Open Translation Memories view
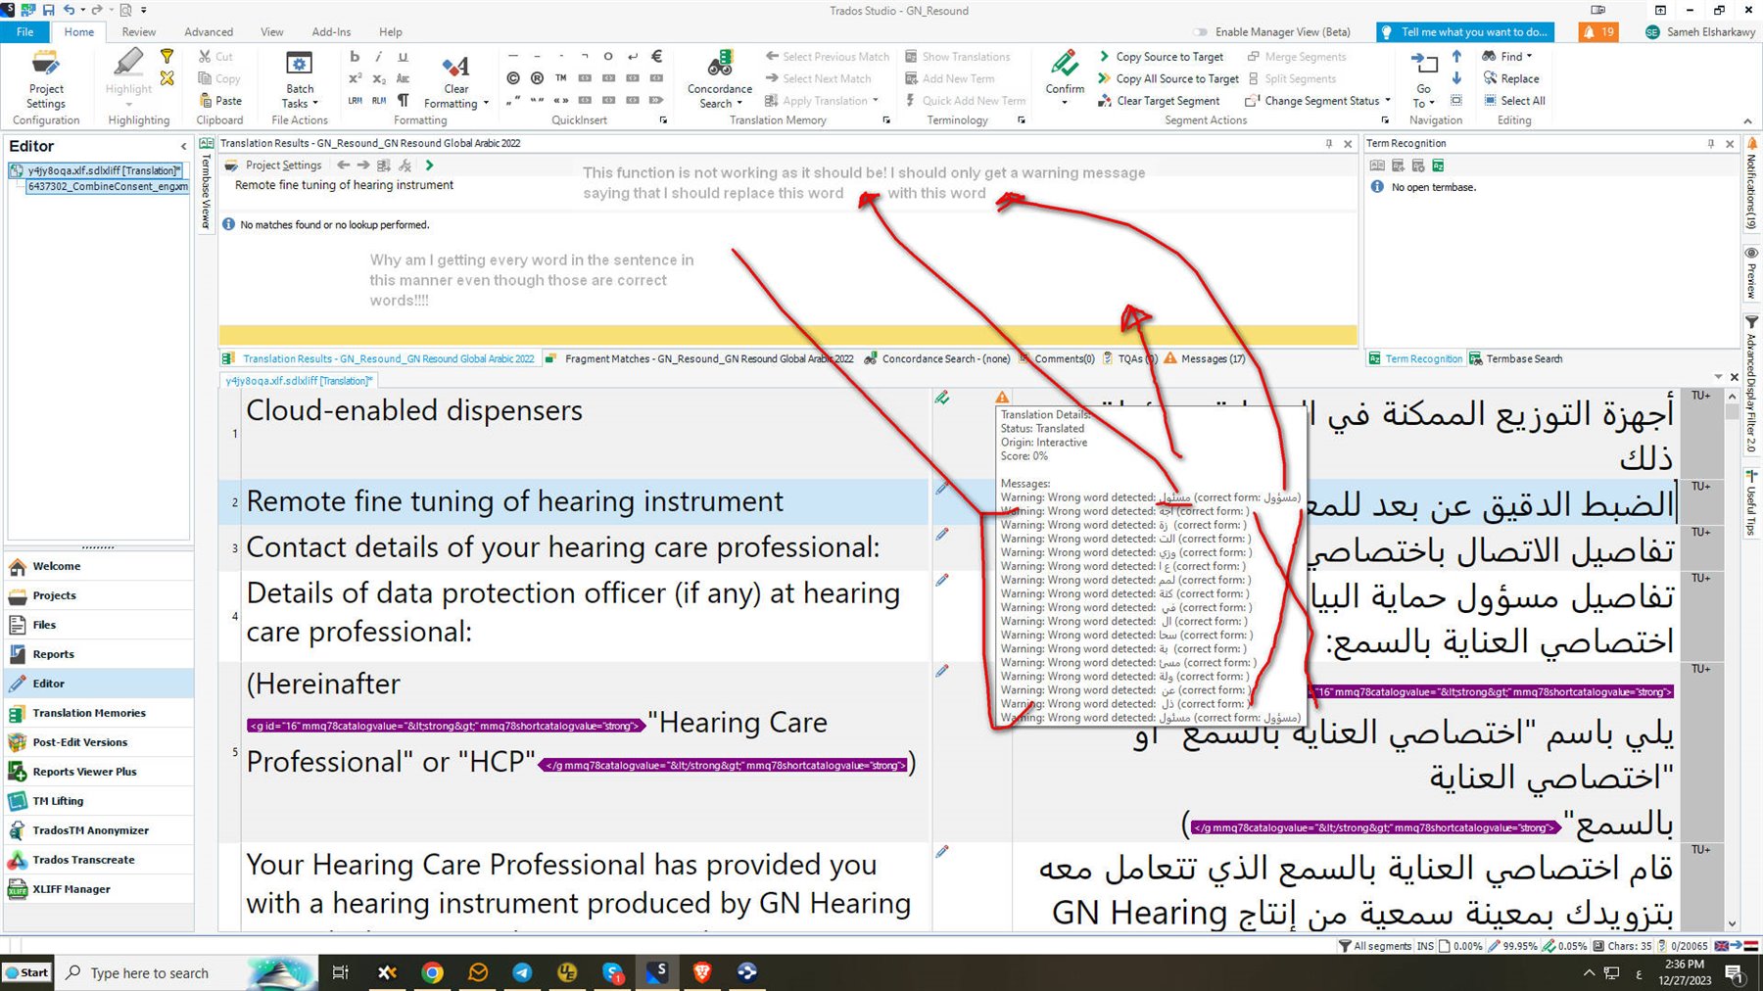This screenshot has height=991, width=1763. point(98,713)
